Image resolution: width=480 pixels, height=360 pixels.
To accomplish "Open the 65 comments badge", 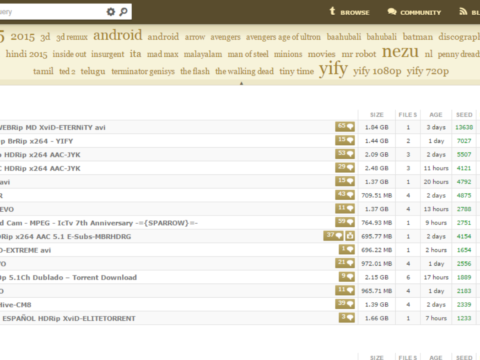I will pos(345,127).
